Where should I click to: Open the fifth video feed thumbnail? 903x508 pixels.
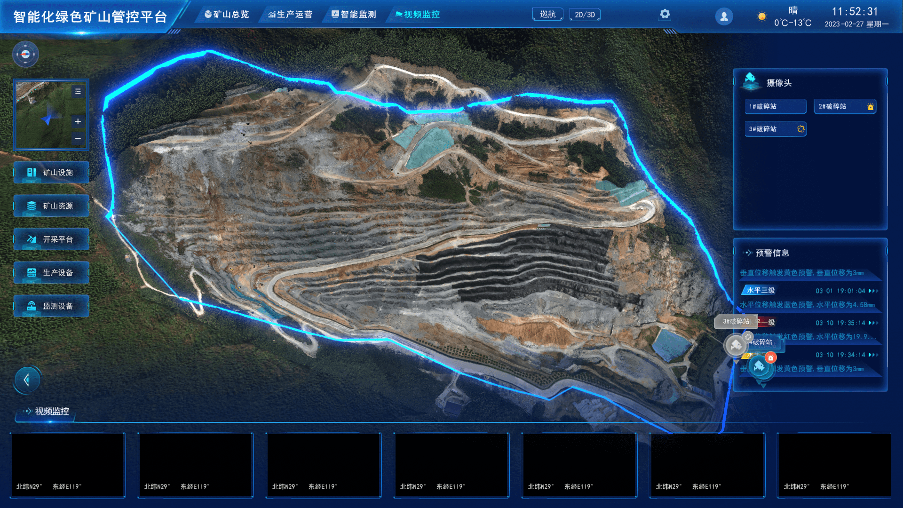tap(579, 465)
